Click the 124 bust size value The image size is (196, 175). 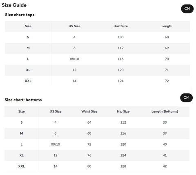[120, 81]
